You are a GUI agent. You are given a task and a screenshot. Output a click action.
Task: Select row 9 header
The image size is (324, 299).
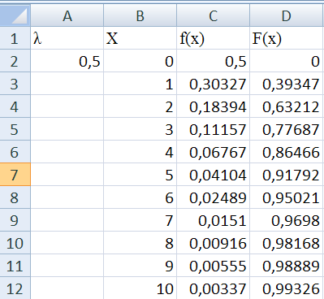[x=15, y=220]
